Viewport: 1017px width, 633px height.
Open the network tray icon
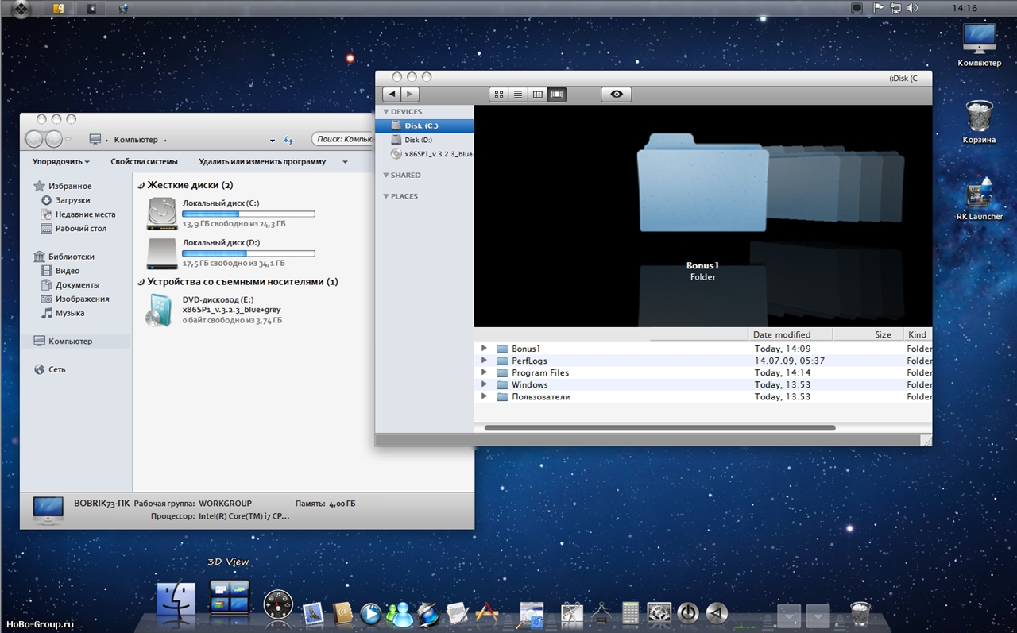[x=895, y=8]
